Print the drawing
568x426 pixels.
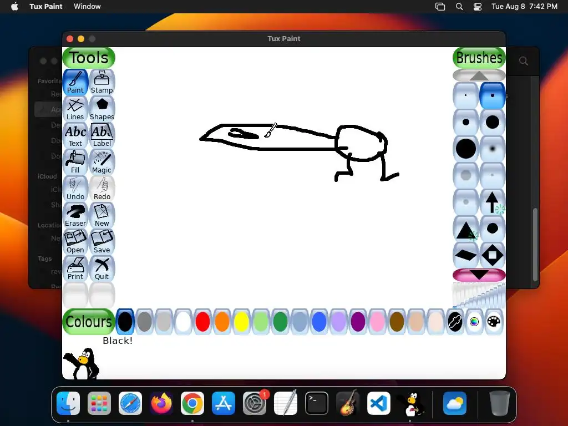coord(75,269)
